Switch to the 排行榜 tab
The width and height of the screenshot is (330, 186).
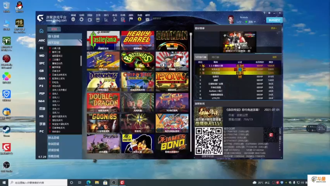(215, 57)
